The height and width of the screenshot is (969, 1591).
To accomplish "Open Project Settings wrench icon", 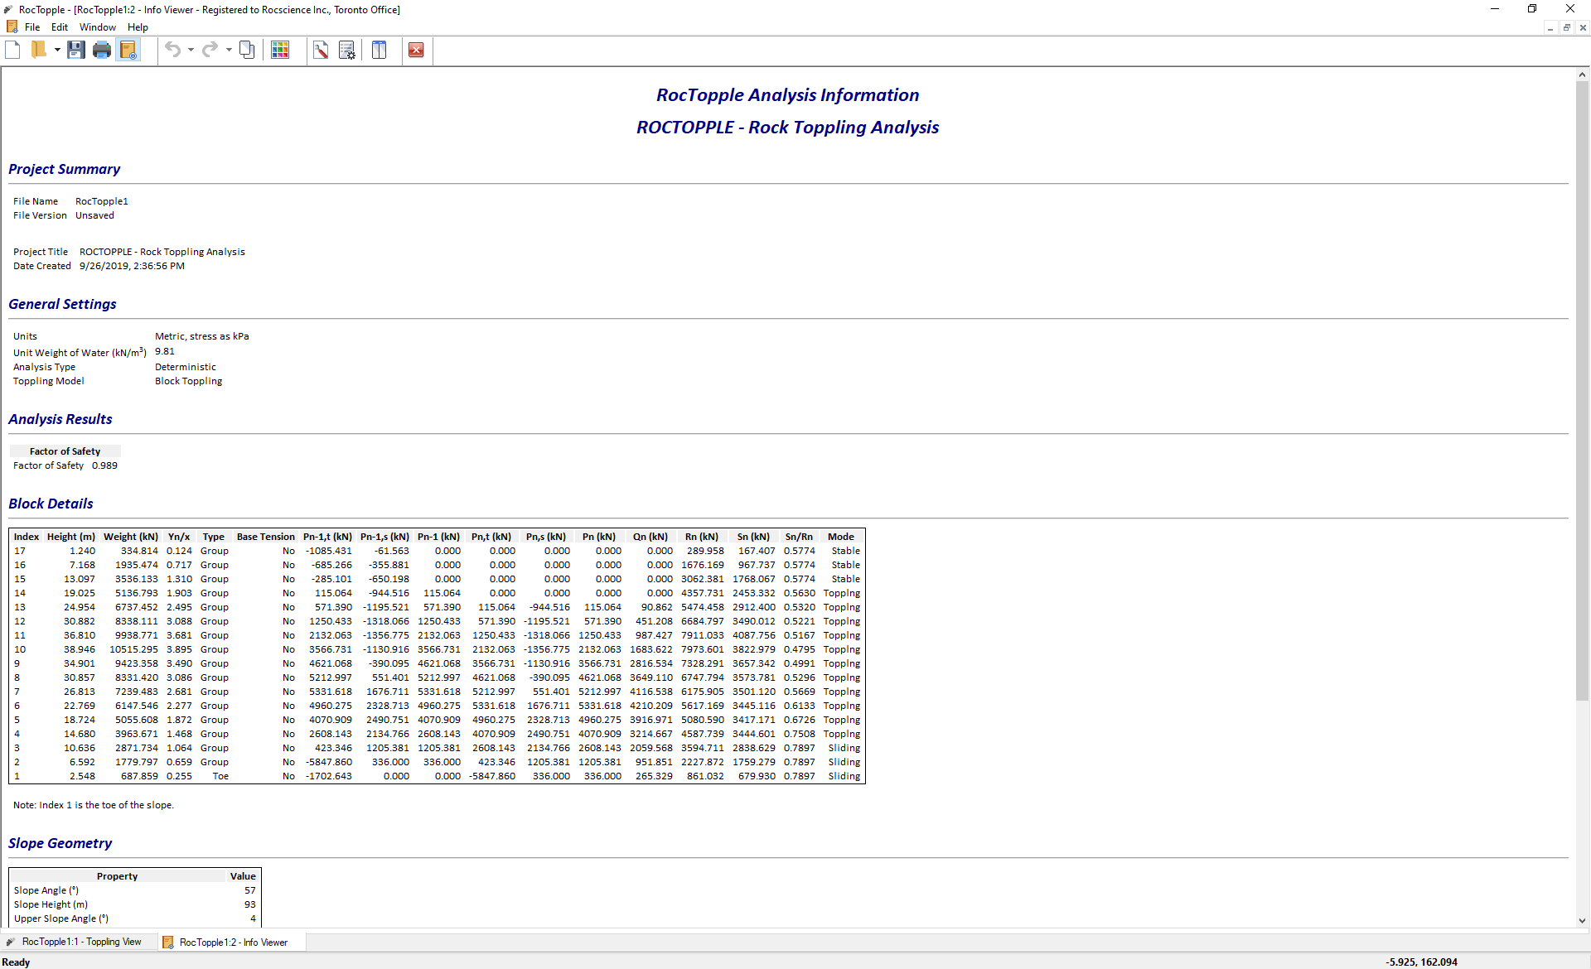I will 321,51.
